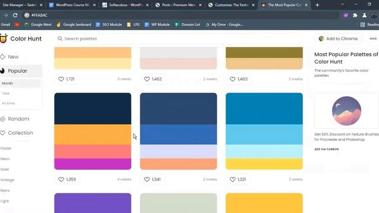The width and height of the screenshot is (379, 213).
Task: Switch to the Customize browser tab
Action: pyautogui.click(x=231, y=5)
